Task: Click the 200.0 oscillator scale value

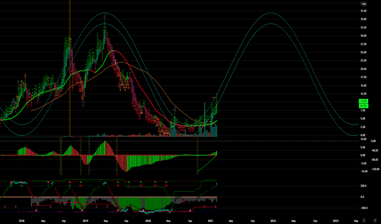Action: [x=363, y=186]
